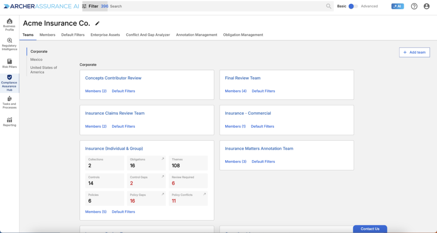The width and height of the screenshot is (437, 233).
Task: Open Members (3) of Insurance Matters Annotation Team
Action: pos(236,161)
